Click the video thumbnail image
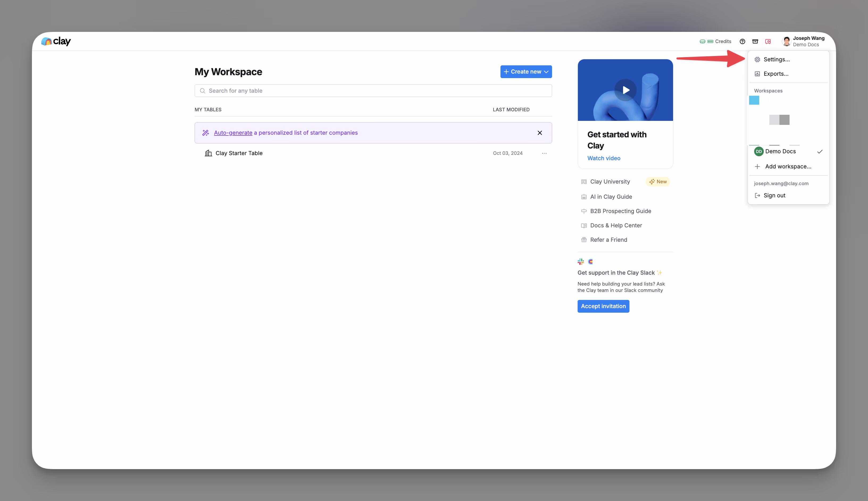The width and height of the screenshot is (868, 501). pos(625,90)
